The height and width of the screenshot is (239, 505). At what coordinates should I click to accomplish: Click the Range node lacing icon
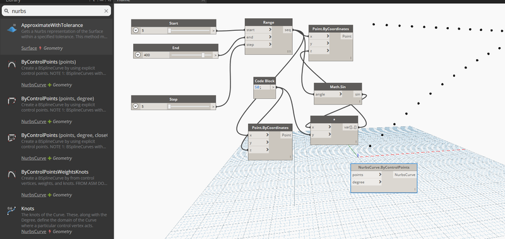pyautogui.click(x=289, y=52)
